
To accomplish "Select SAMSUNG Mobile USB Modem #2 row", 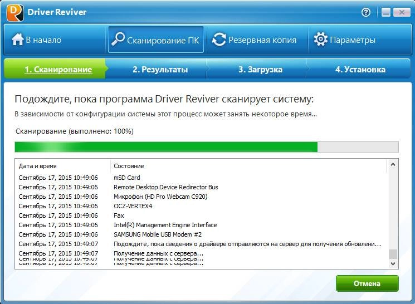I will point(201,234).
